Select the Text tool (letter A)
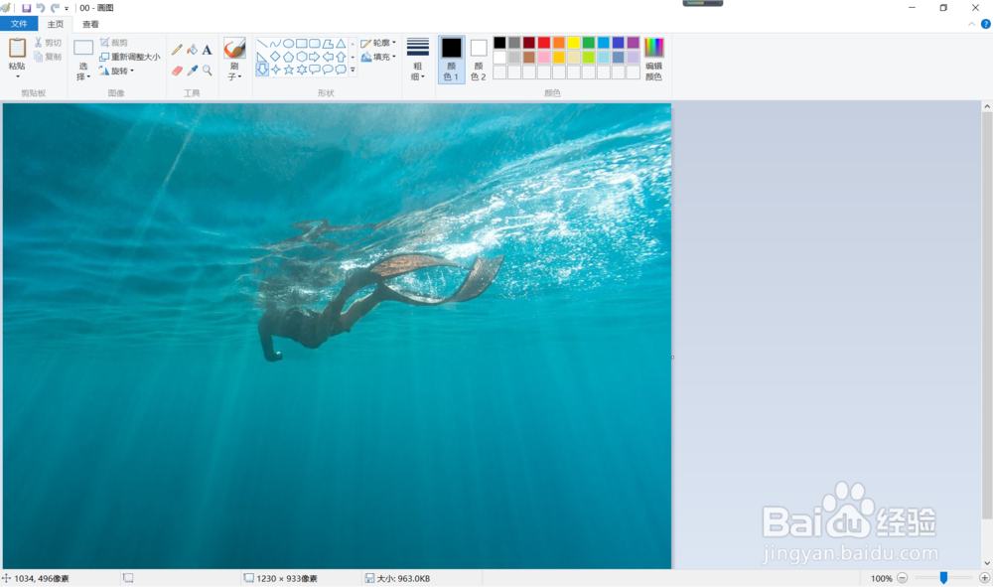This screenshot has width=993, height=587. (208, 50)
